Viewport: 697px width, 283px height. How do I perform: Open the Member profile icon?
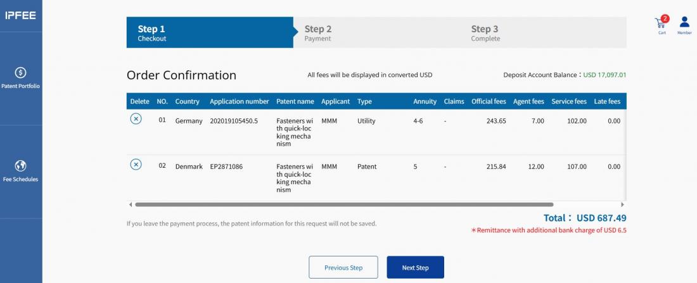684,23
